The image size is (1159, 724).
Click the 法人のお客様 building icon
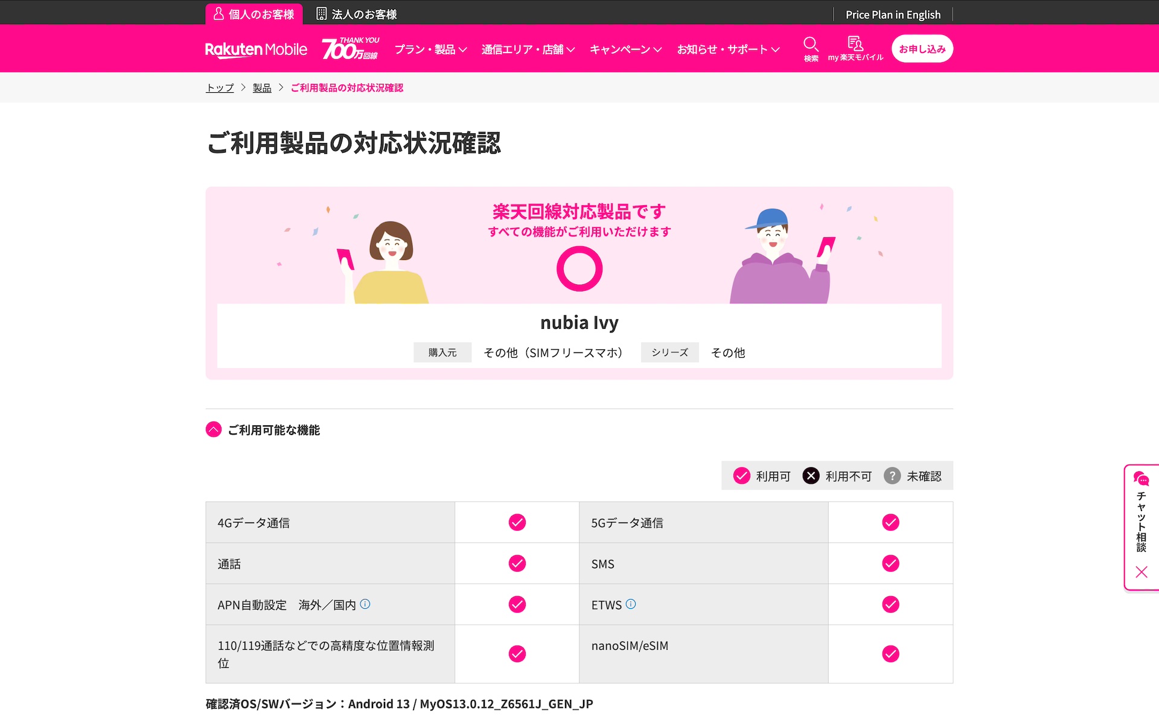click(322, 14)
